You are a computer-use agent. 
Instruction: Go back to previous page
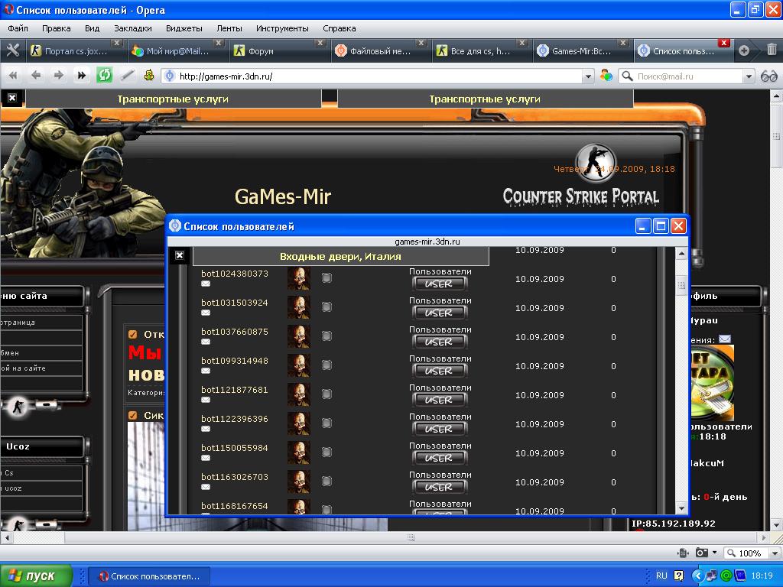coord(36,76)
